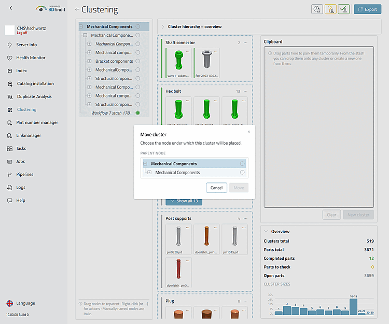Select radio for MechanicalCompo... node
Viewport: 389px width, 324px height.
click(137, 69)
